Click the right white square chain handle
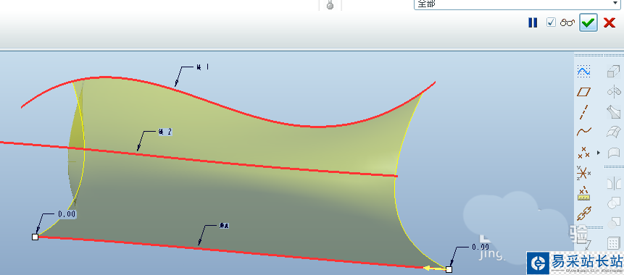Viewport: 624px width, 275px height. tap(449, 269)
